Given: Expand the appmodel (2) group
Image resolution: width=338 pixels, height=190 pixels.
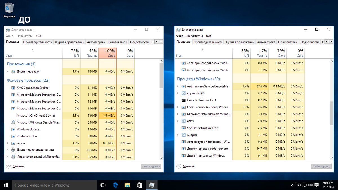Looking at the screenshot, I should point(178,93).
